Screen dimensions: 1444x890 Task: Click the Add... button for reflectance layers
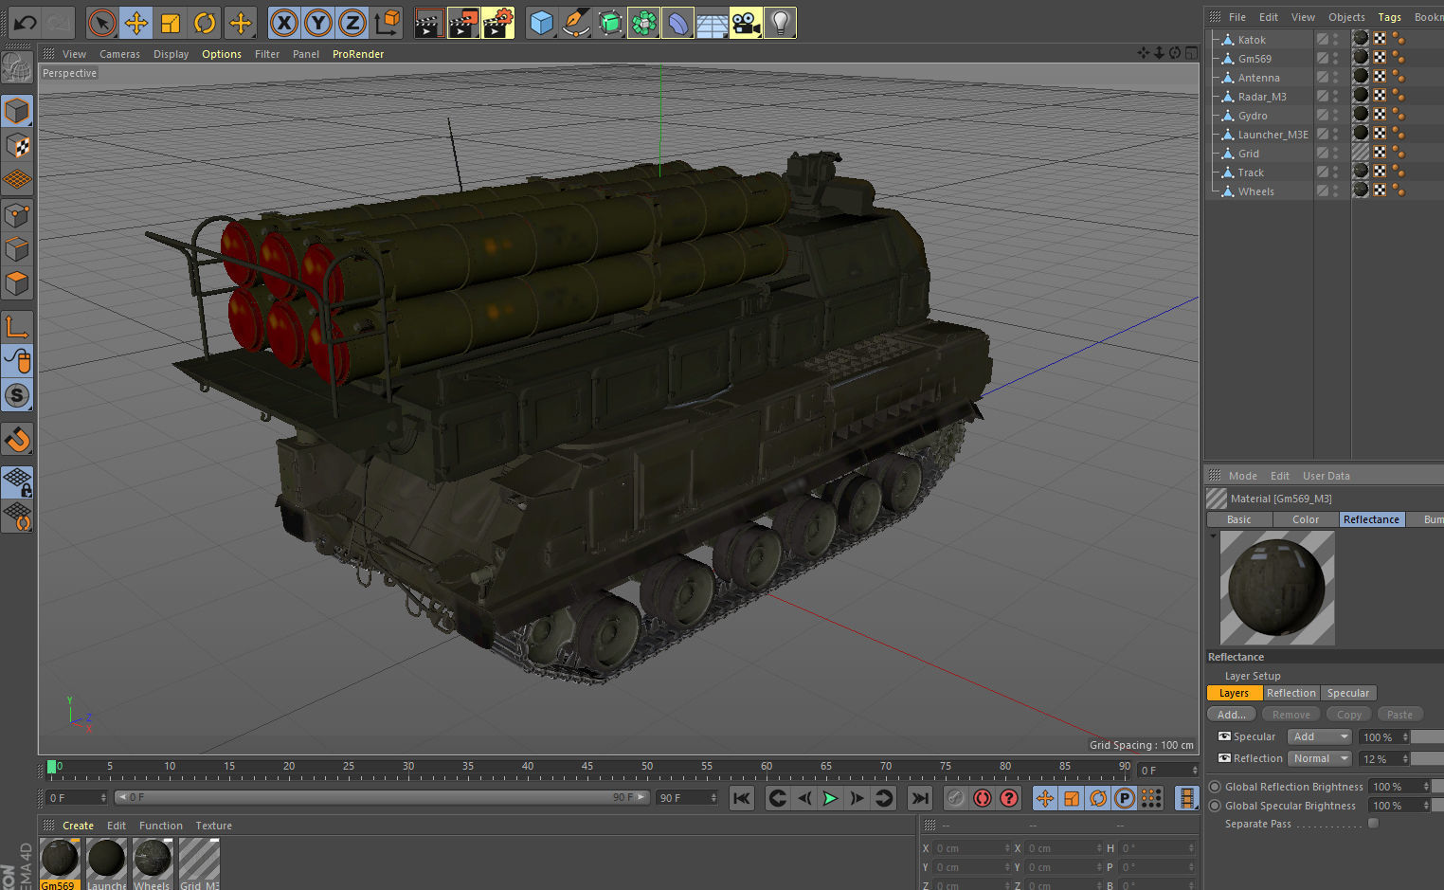point(1232,715)
